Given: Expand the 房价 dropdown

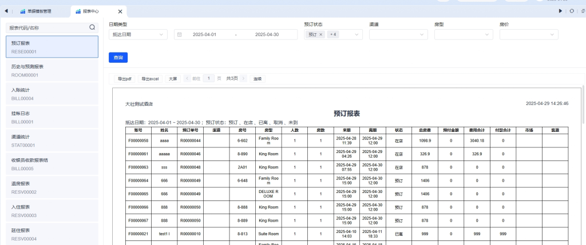Looking at the screenshot, I should point(529,35).
